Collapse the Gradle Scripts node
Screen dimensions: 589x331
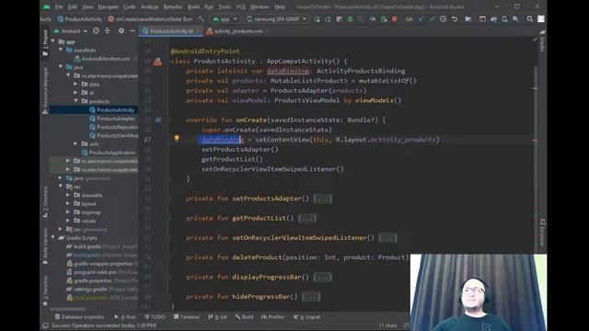[53, 238]
